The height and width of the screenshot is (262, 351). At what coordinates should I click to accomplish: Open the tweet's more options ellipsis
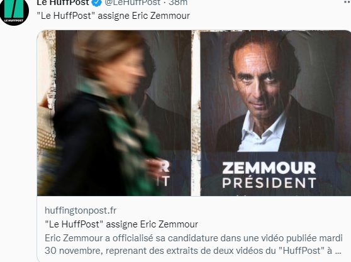point(347,3)
